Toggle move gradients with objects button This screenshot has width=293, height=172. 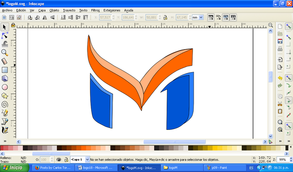click(x=226, y=17)
